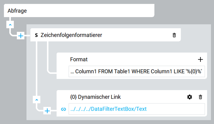Click the leading ellipsis in the Format text
The height and width of the screenshot is (124, 214).
pos(72,72)
